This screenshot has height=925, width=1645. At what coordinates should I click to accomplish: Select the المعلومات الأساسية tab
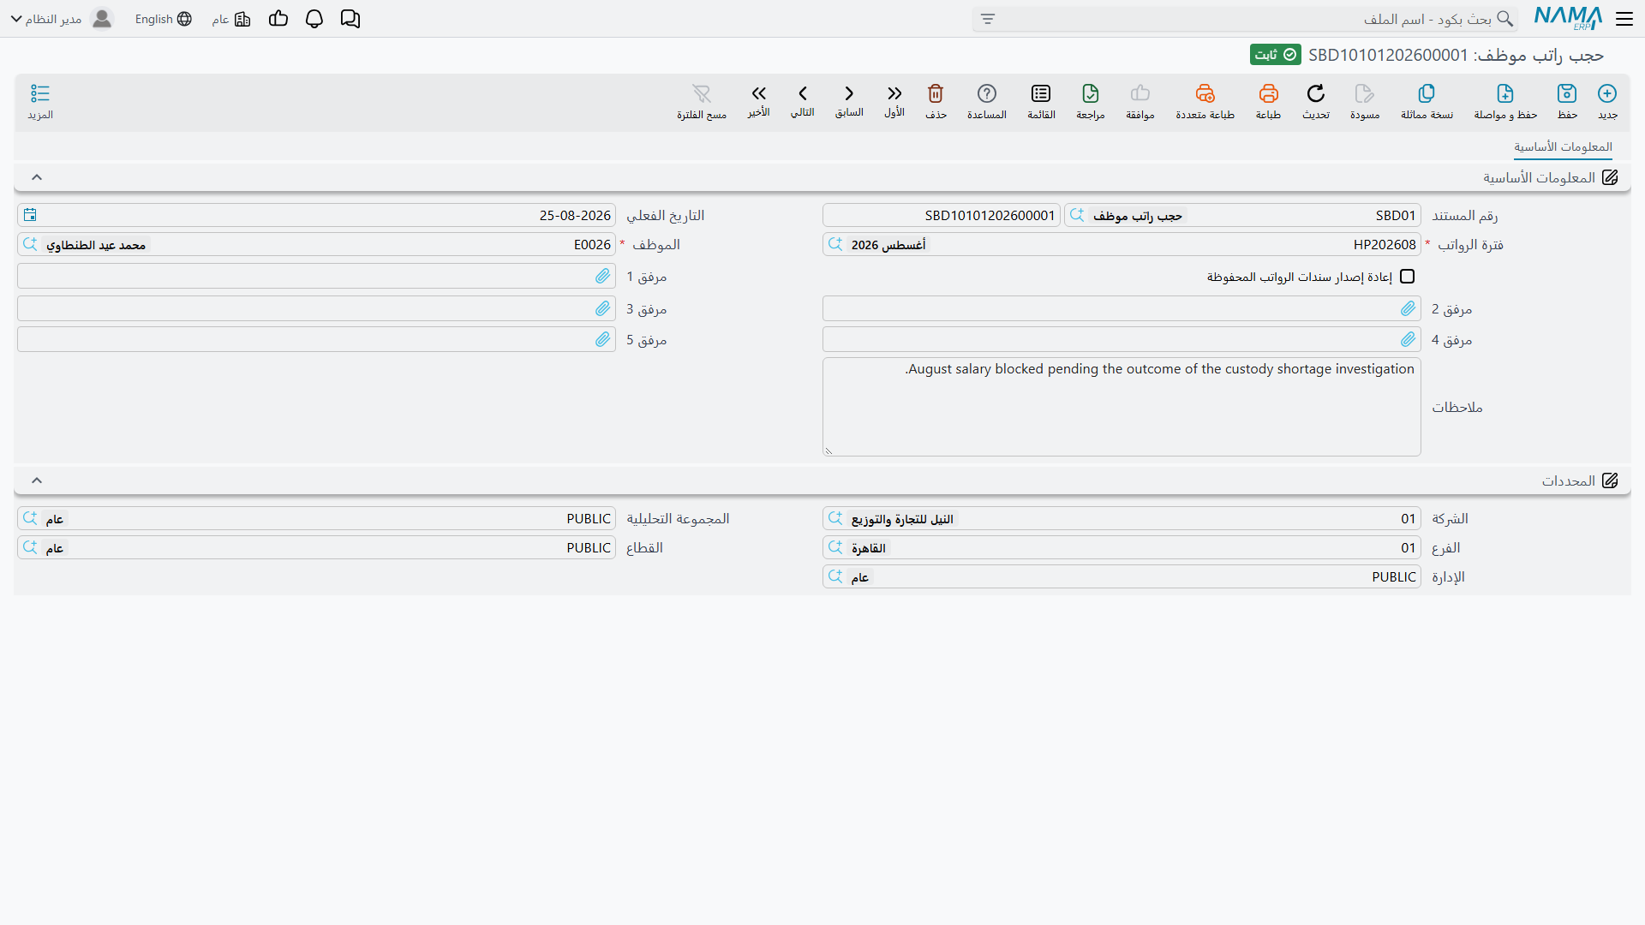click(1563, 147)
